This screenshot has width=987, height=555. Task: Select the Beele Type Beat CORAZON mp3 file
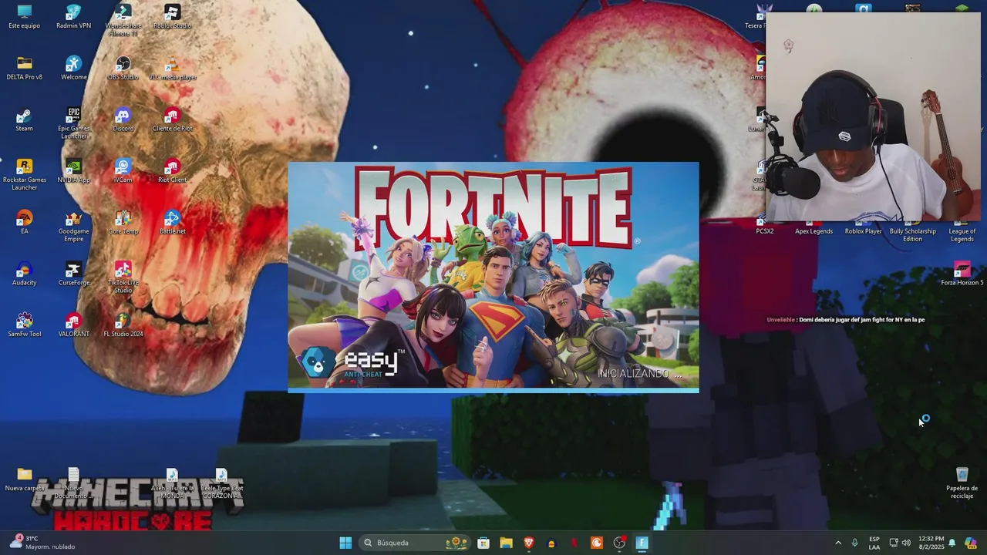[x=221, y=483]
